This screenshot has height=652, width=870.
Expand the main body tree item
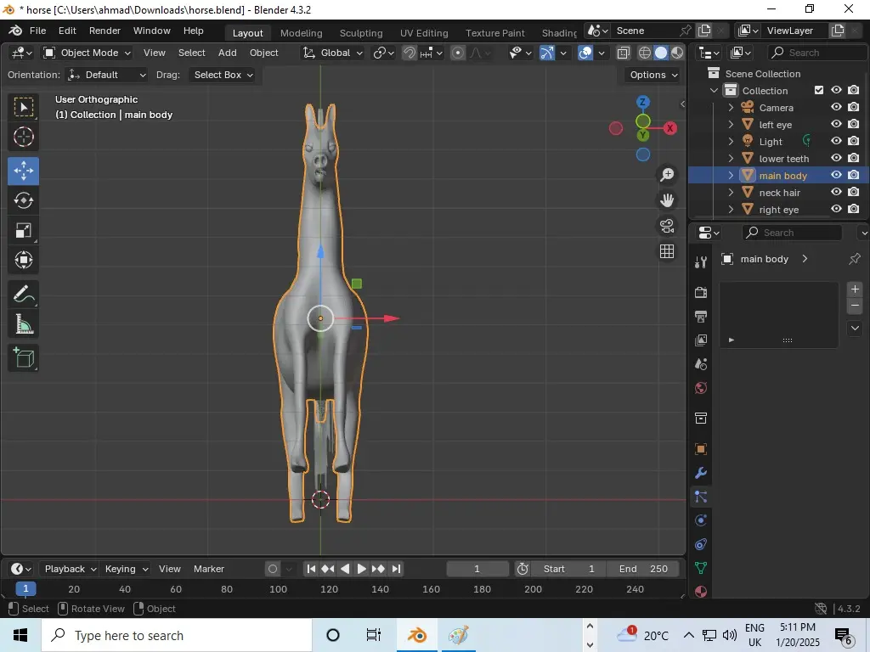731,175
